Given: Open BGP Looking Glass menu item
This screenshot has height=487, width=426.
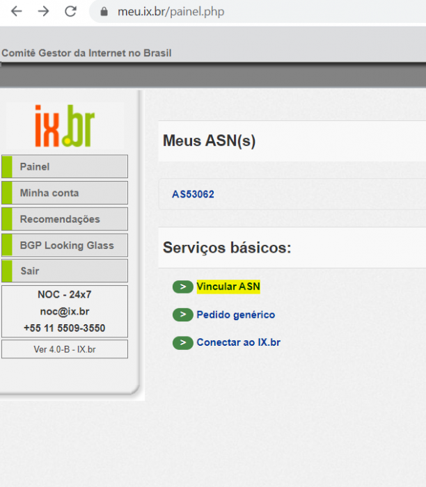Looking at the screenshot, I should (x=65, y=246).
